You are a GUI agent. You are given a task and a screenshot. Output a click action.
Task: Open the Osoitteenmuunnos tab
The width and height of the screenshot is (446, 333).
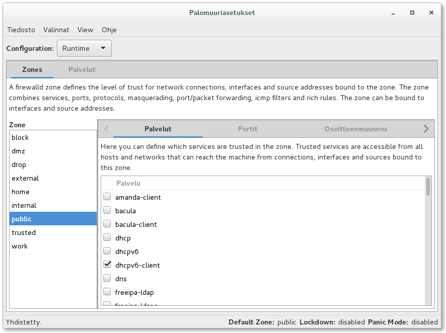[356, 129]
